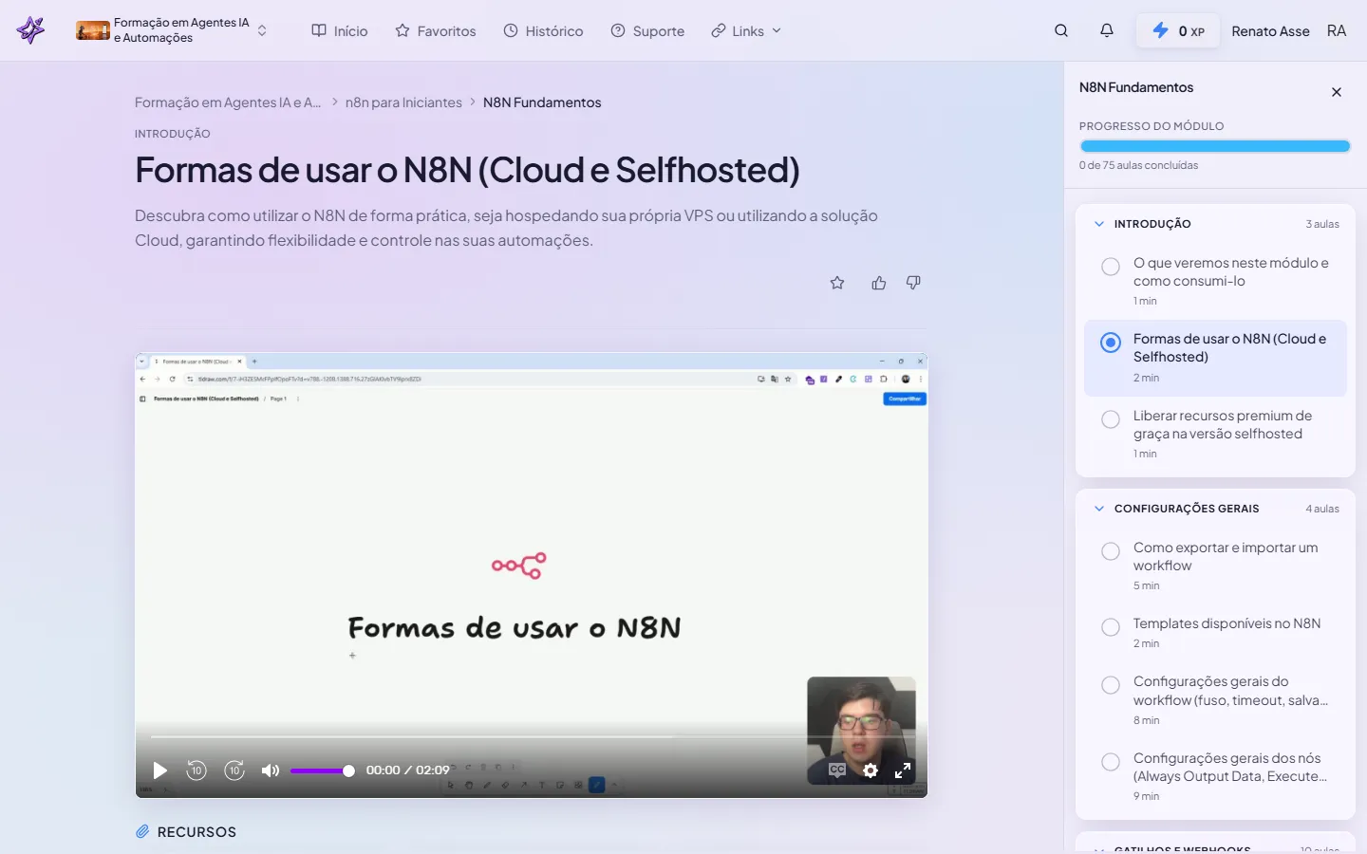The height and width of the screenshot is (854, 1367).
Task: Dislike the lesson with thumbs down
Action: tap(913, 283)
